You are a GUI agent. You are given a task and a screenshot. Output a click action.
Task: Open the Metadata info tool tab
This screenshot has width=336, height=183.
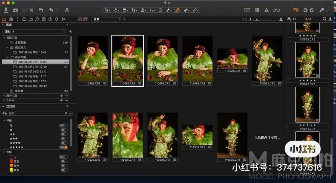pyautogui.click(x=50, y=19)
